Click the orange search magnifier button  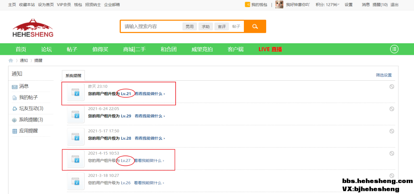pos(255,26)
